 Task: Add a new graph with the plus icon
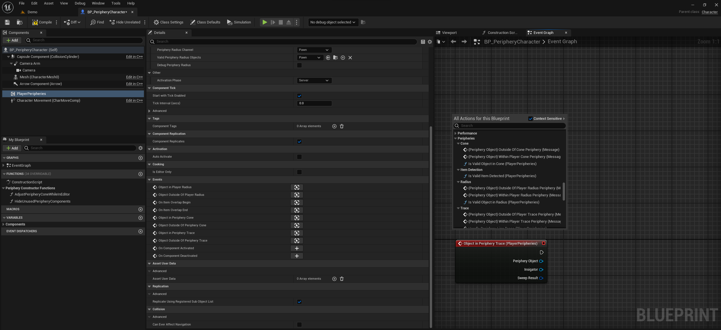[141, 158]
